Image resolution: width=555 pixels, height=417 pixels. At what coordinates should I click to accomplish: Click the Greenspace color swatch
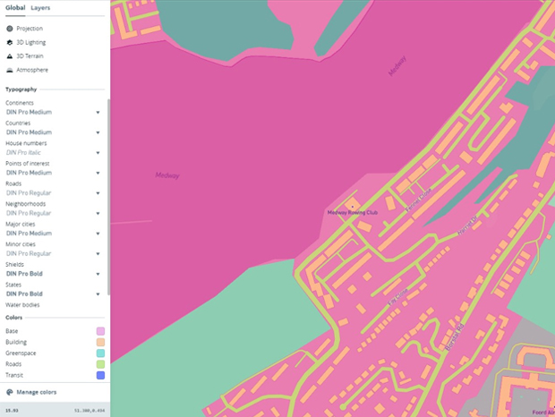[100, 353]
